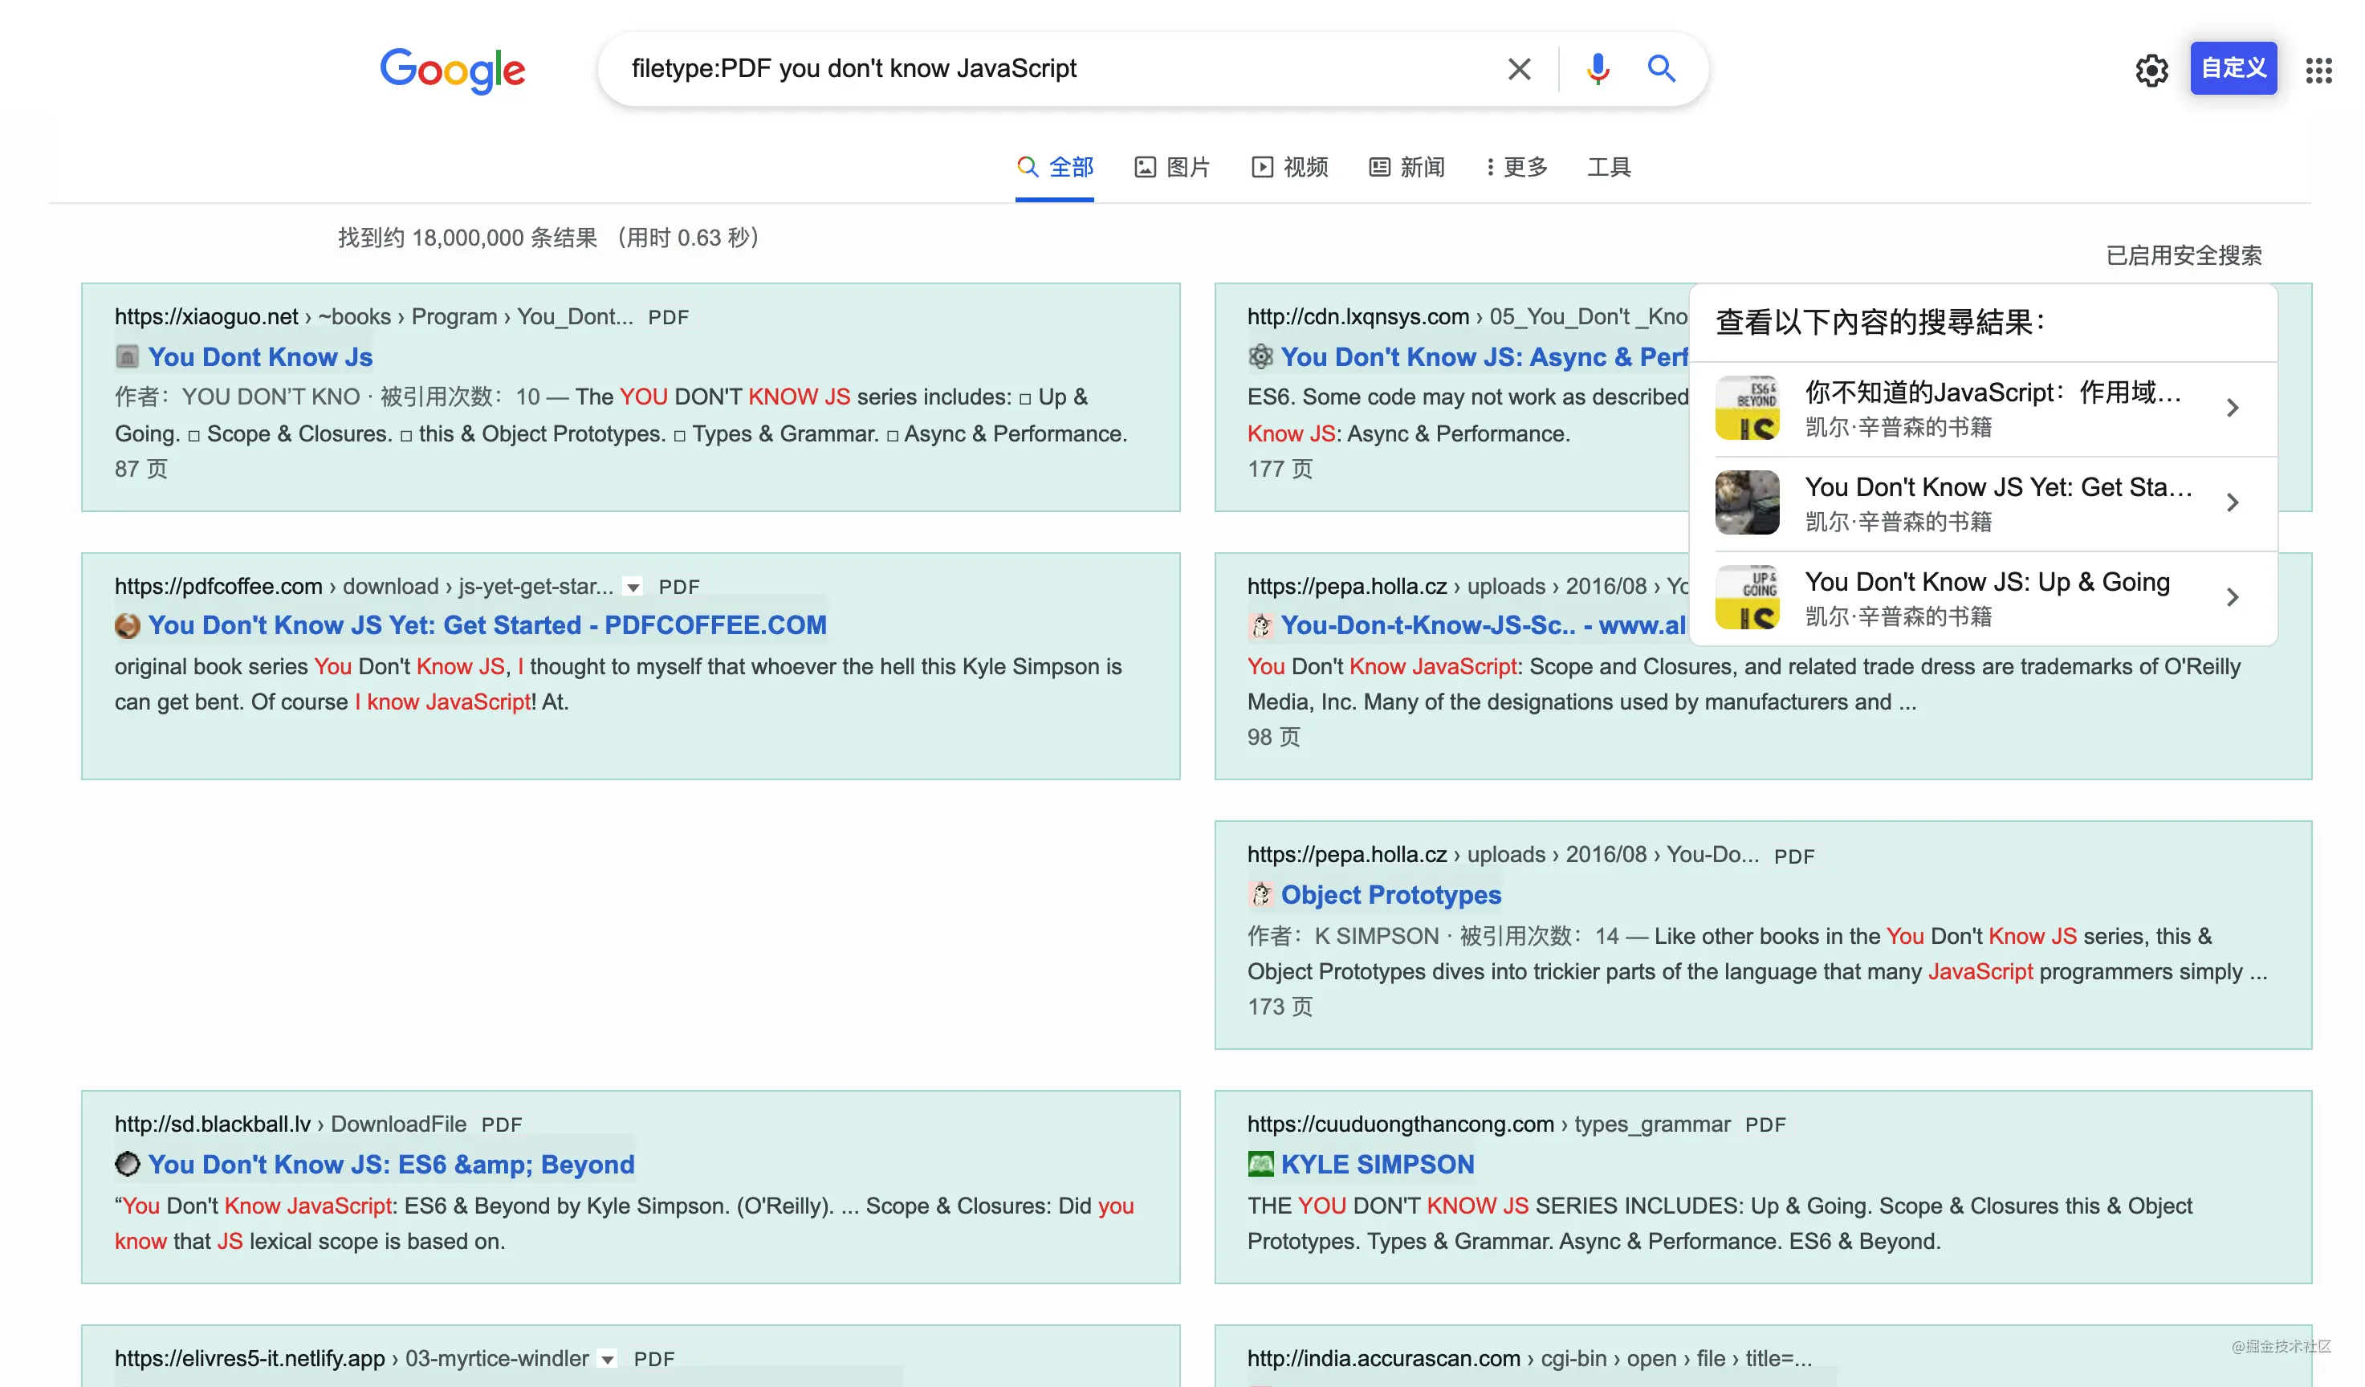This screenshot has height=1387, width=2365.
Task: Click the https://cuuduongthancong.com breadcrumb URL
Action: 1399,1125
